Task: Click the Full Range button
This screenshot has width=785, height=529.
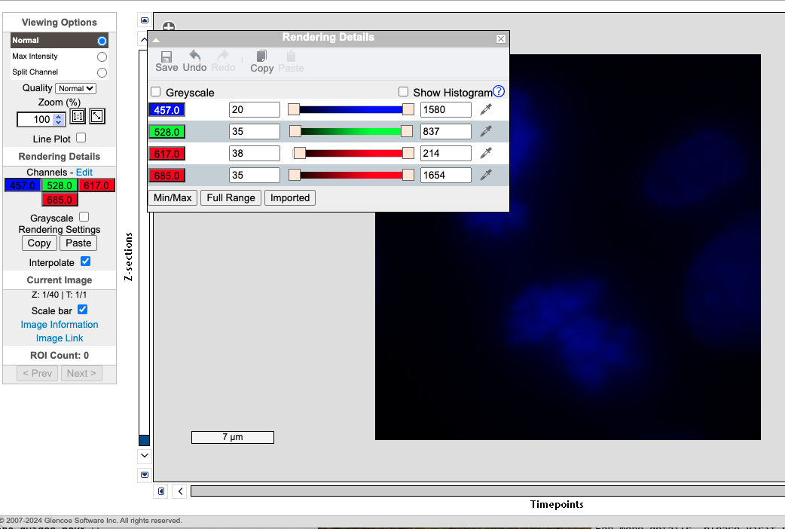Action: click(231, 198)
